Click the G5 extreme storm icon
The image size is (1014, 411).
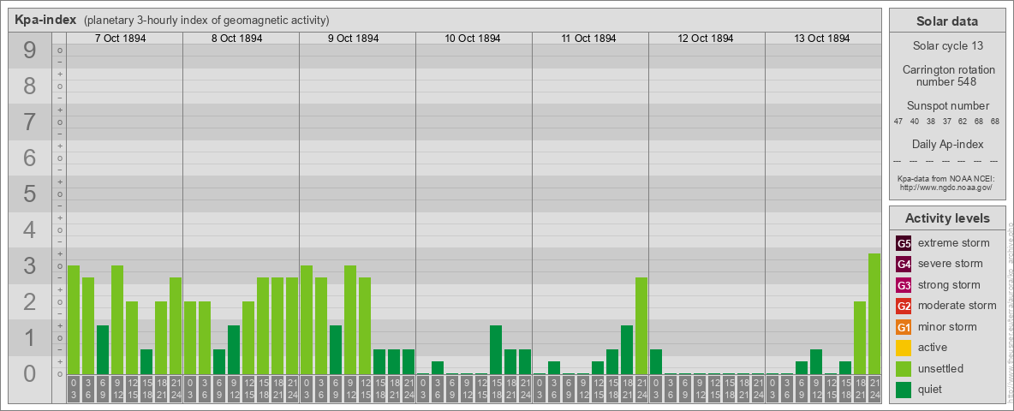pyautogui.click(x=904, y=244)
